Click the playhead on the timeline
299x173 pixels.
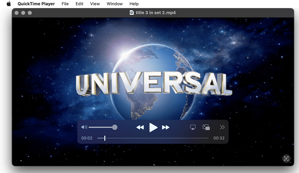[105, 138]
